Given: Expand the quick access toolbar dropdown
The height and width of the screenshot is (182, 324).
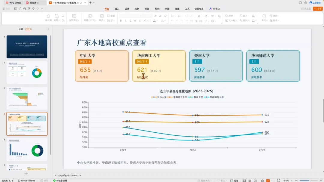Looking at the screenshot, I should (42, 9).
